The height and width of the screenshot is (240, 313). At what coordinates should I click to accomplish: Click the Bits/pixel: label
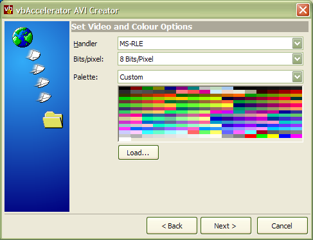89,59
